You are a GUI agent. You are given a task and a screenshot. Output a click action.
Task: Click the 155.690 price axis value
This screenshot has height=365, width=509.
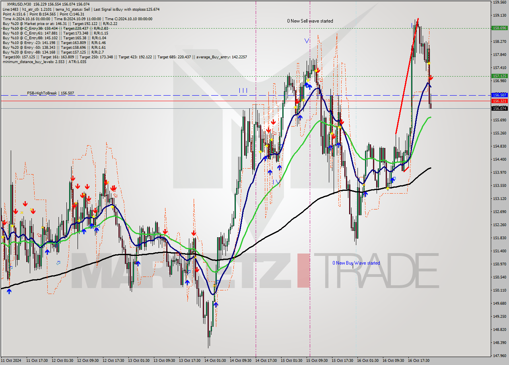pos(500,120)
